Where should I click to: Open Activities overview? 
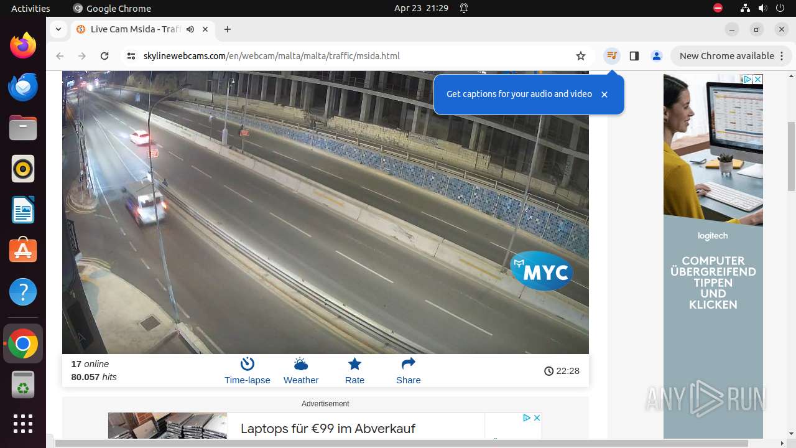coord(30,8)
